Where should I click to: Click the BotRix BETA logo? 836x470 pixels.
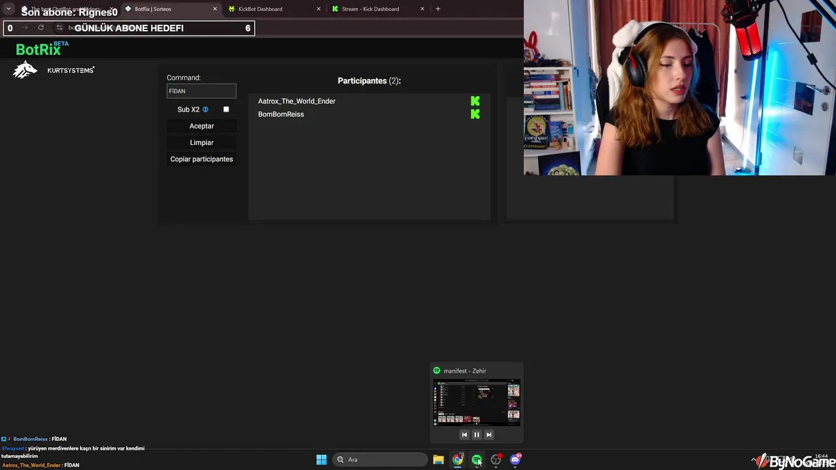point(42,49)
